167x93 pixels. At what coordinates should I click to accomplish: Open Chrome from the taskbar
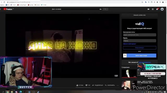click(x=8, y=92)
